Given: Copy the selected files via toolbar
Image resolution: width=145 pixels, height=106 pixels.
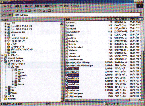Looking at the screenshot, I should point(26,11).
